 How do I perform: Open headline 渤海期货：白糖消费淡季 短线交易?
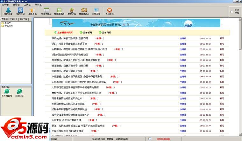[x=70, y=66]
